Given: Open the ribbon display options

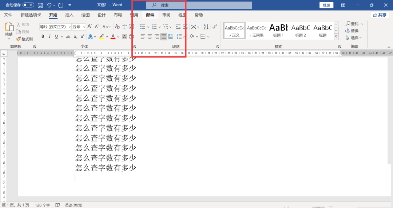Looking at the screenshot, I should pyautogui.click(x=344, y=5).
